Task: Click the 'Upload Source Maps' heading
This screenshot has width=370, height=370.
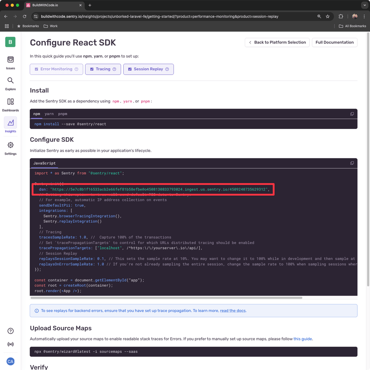Action: [61, 328]
